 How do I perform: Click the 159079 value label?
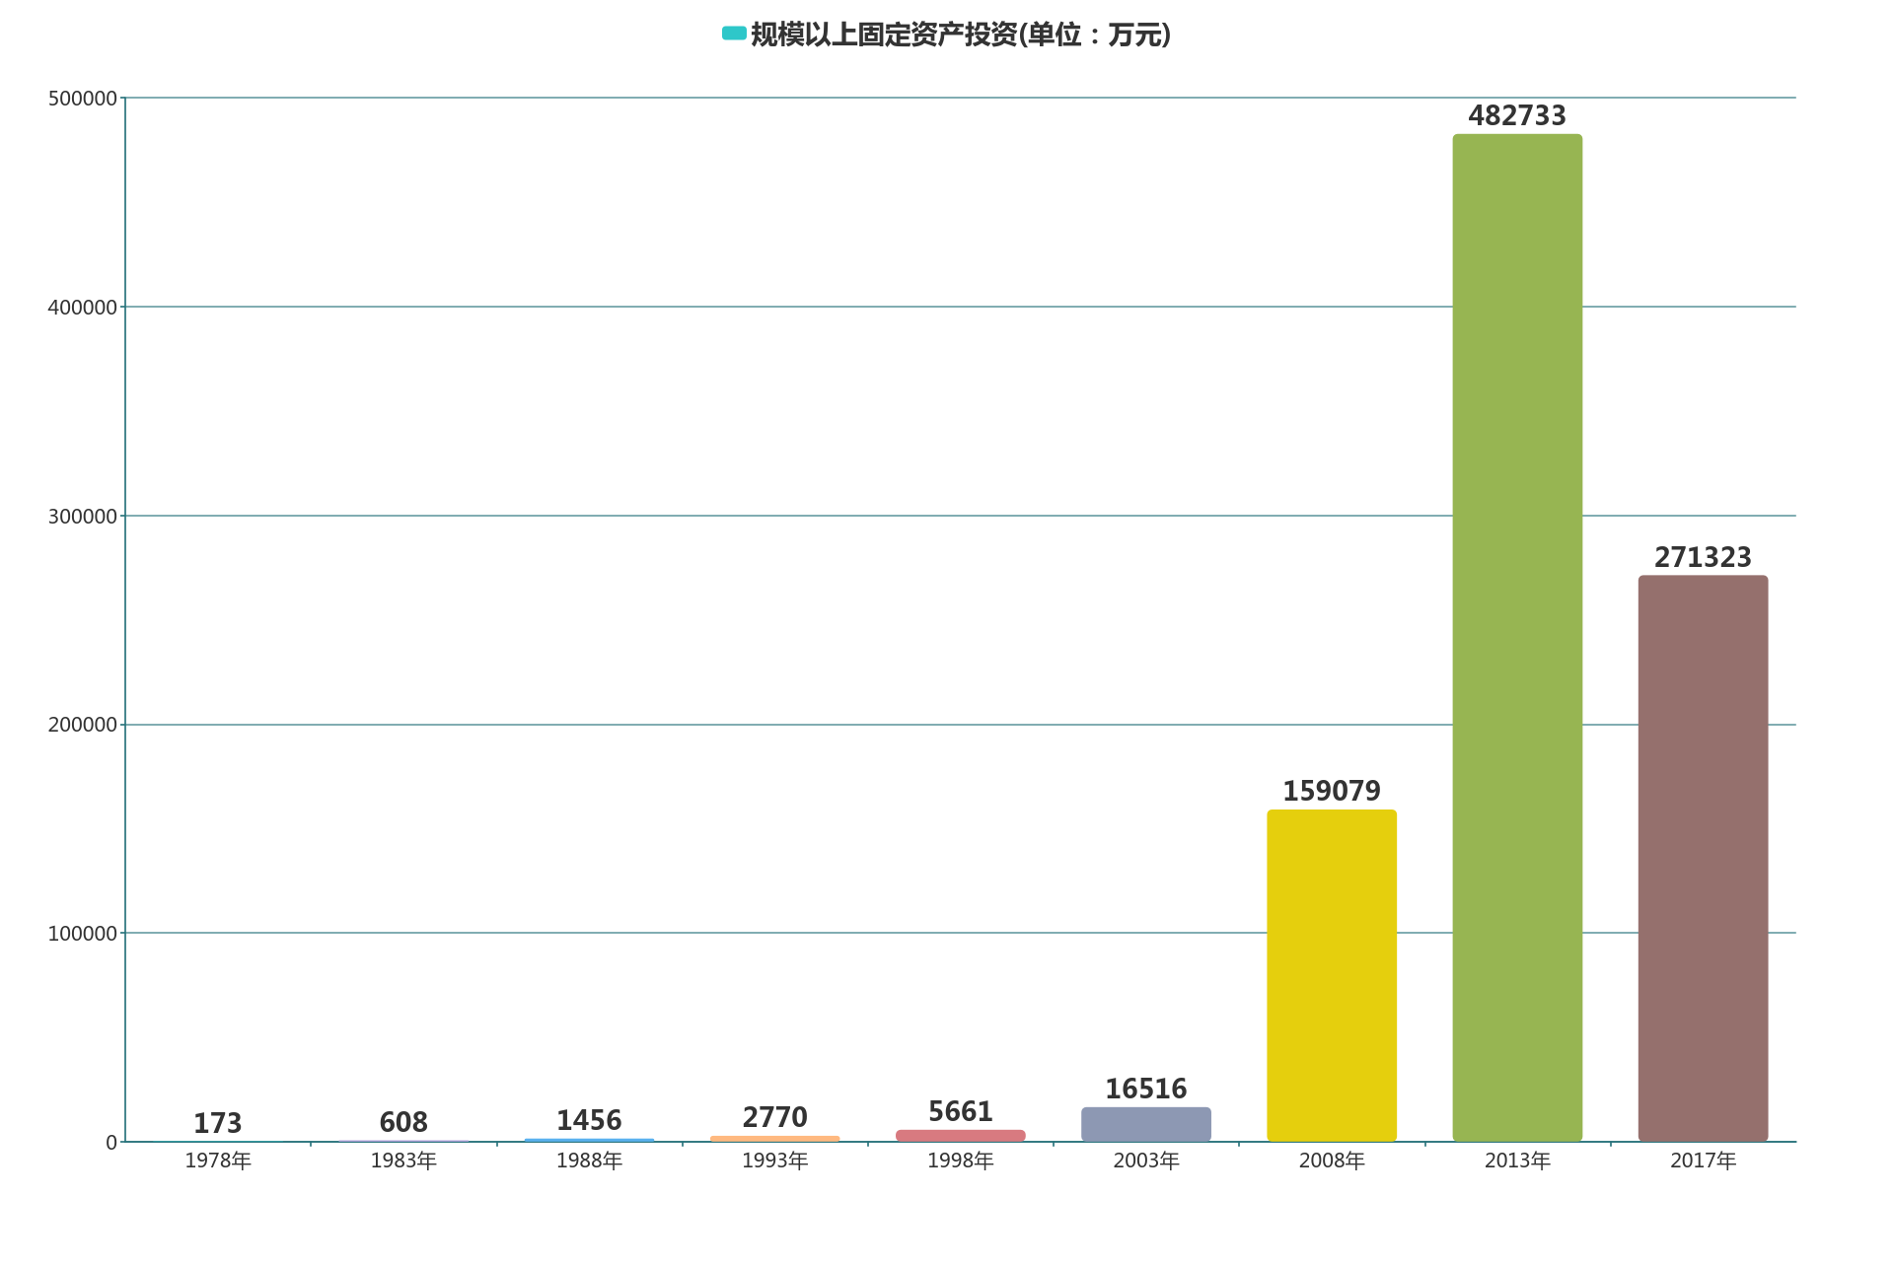pyautogui.click(x=1331, y=791)
